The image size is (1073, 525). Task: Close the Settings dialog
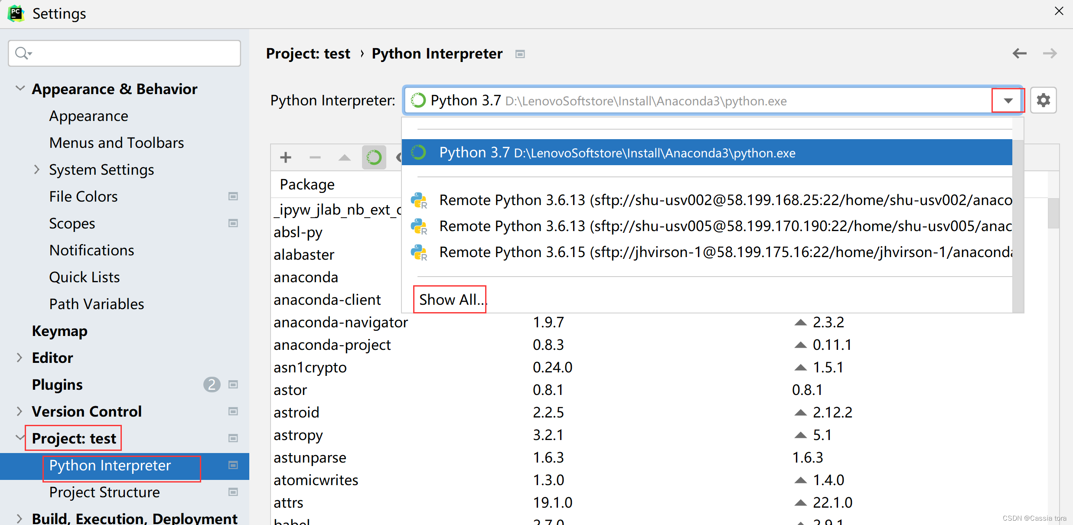point(1059,11)
